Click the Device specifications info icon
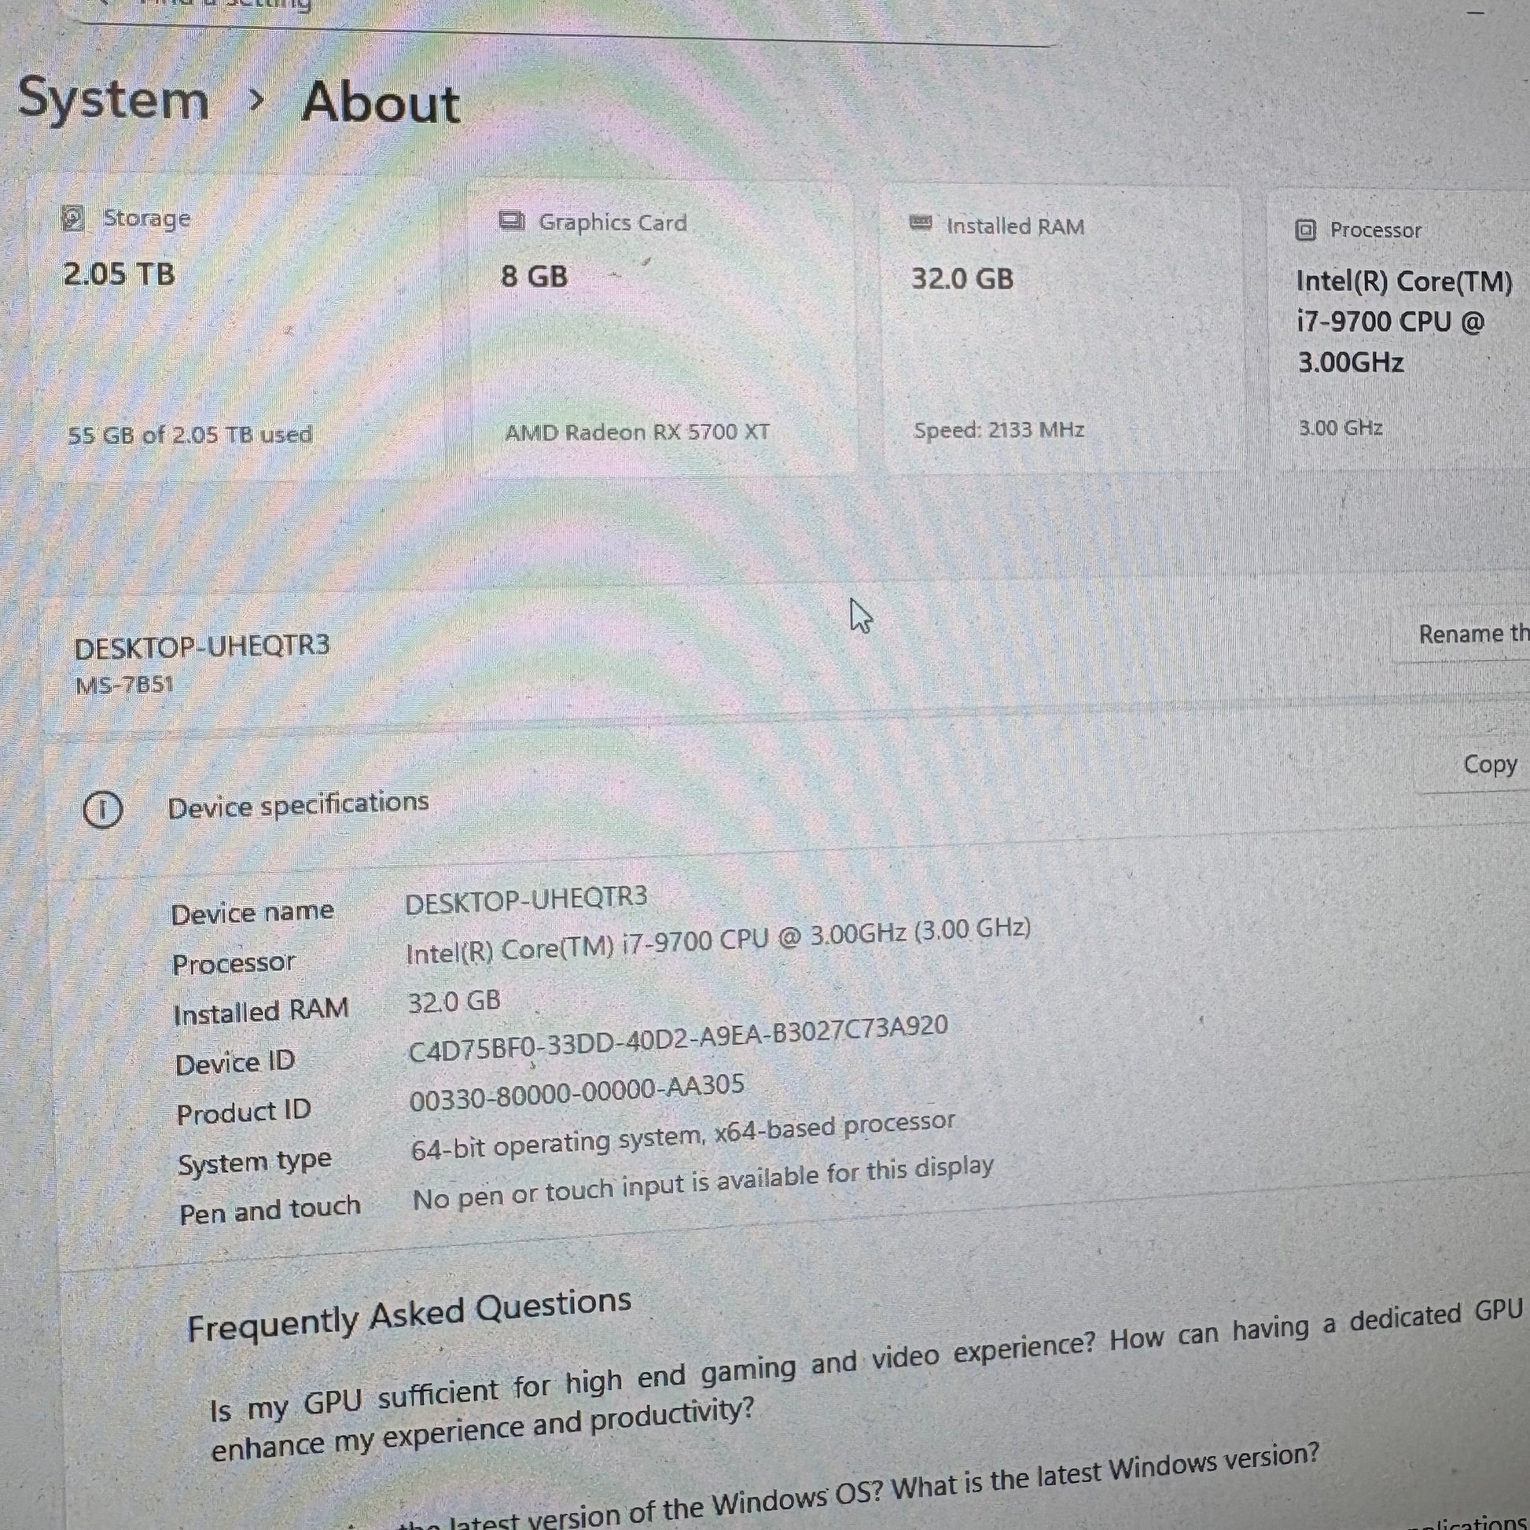 coord(102,809)
